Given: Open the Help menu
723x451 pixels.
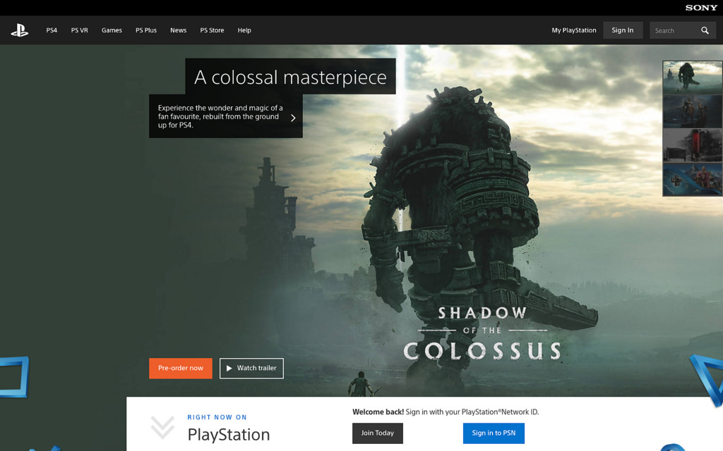Looking at the screenshot, I should pyautogui.click(x=244, y=30).
